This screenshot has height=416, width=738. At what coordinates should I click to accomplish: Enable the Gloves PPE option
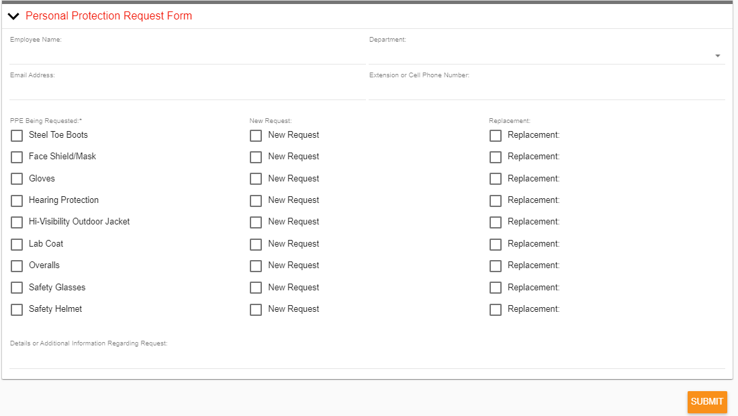(x=17, y=178)
